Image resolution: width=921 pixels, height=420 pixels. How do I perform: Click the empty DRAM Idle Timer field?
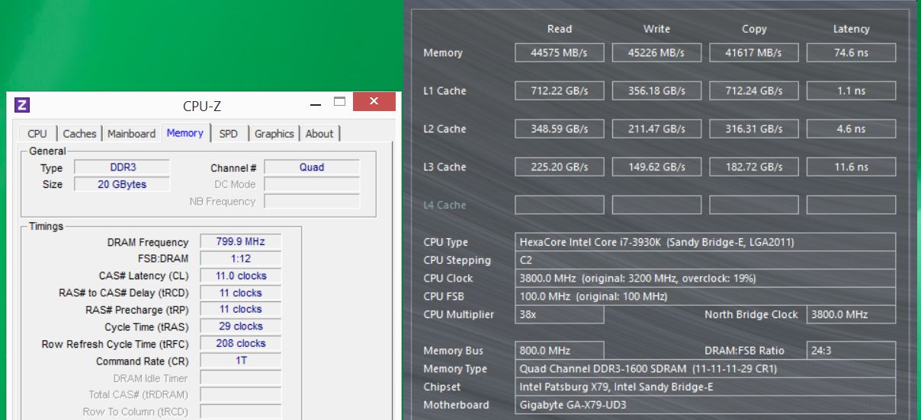click(x=240, y=378)
